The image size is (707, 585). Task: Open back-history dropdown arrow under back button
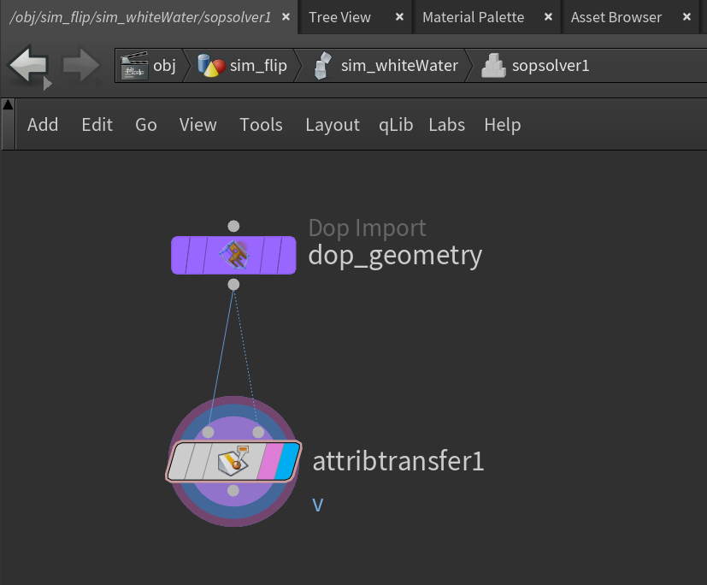click(x=47, y=84)
